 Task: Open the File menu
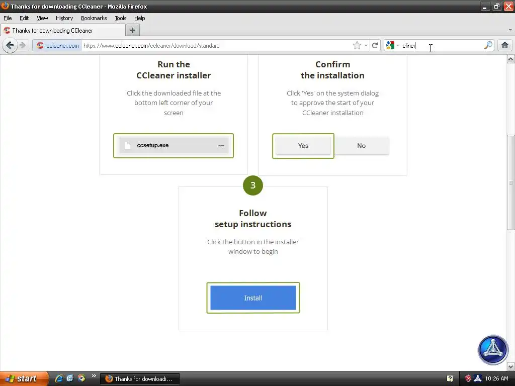pyautogui.click(x=8, y=18)
